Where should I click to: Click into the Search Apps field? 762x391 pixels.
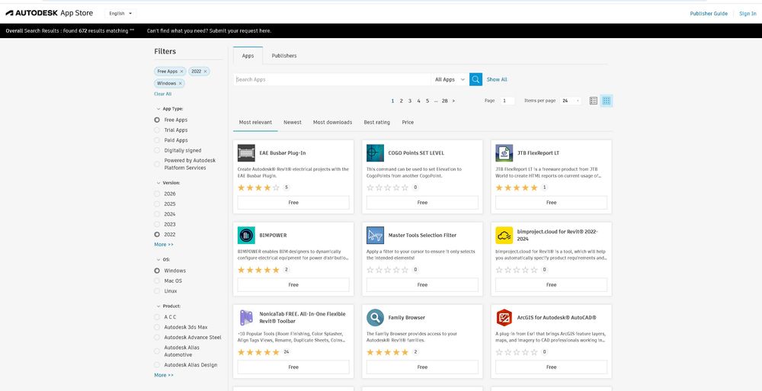(331, 79)
